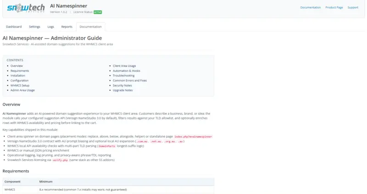Go to the Reports tab
The width and height of the screenshot is (367, 194).
tap(67, 27)
